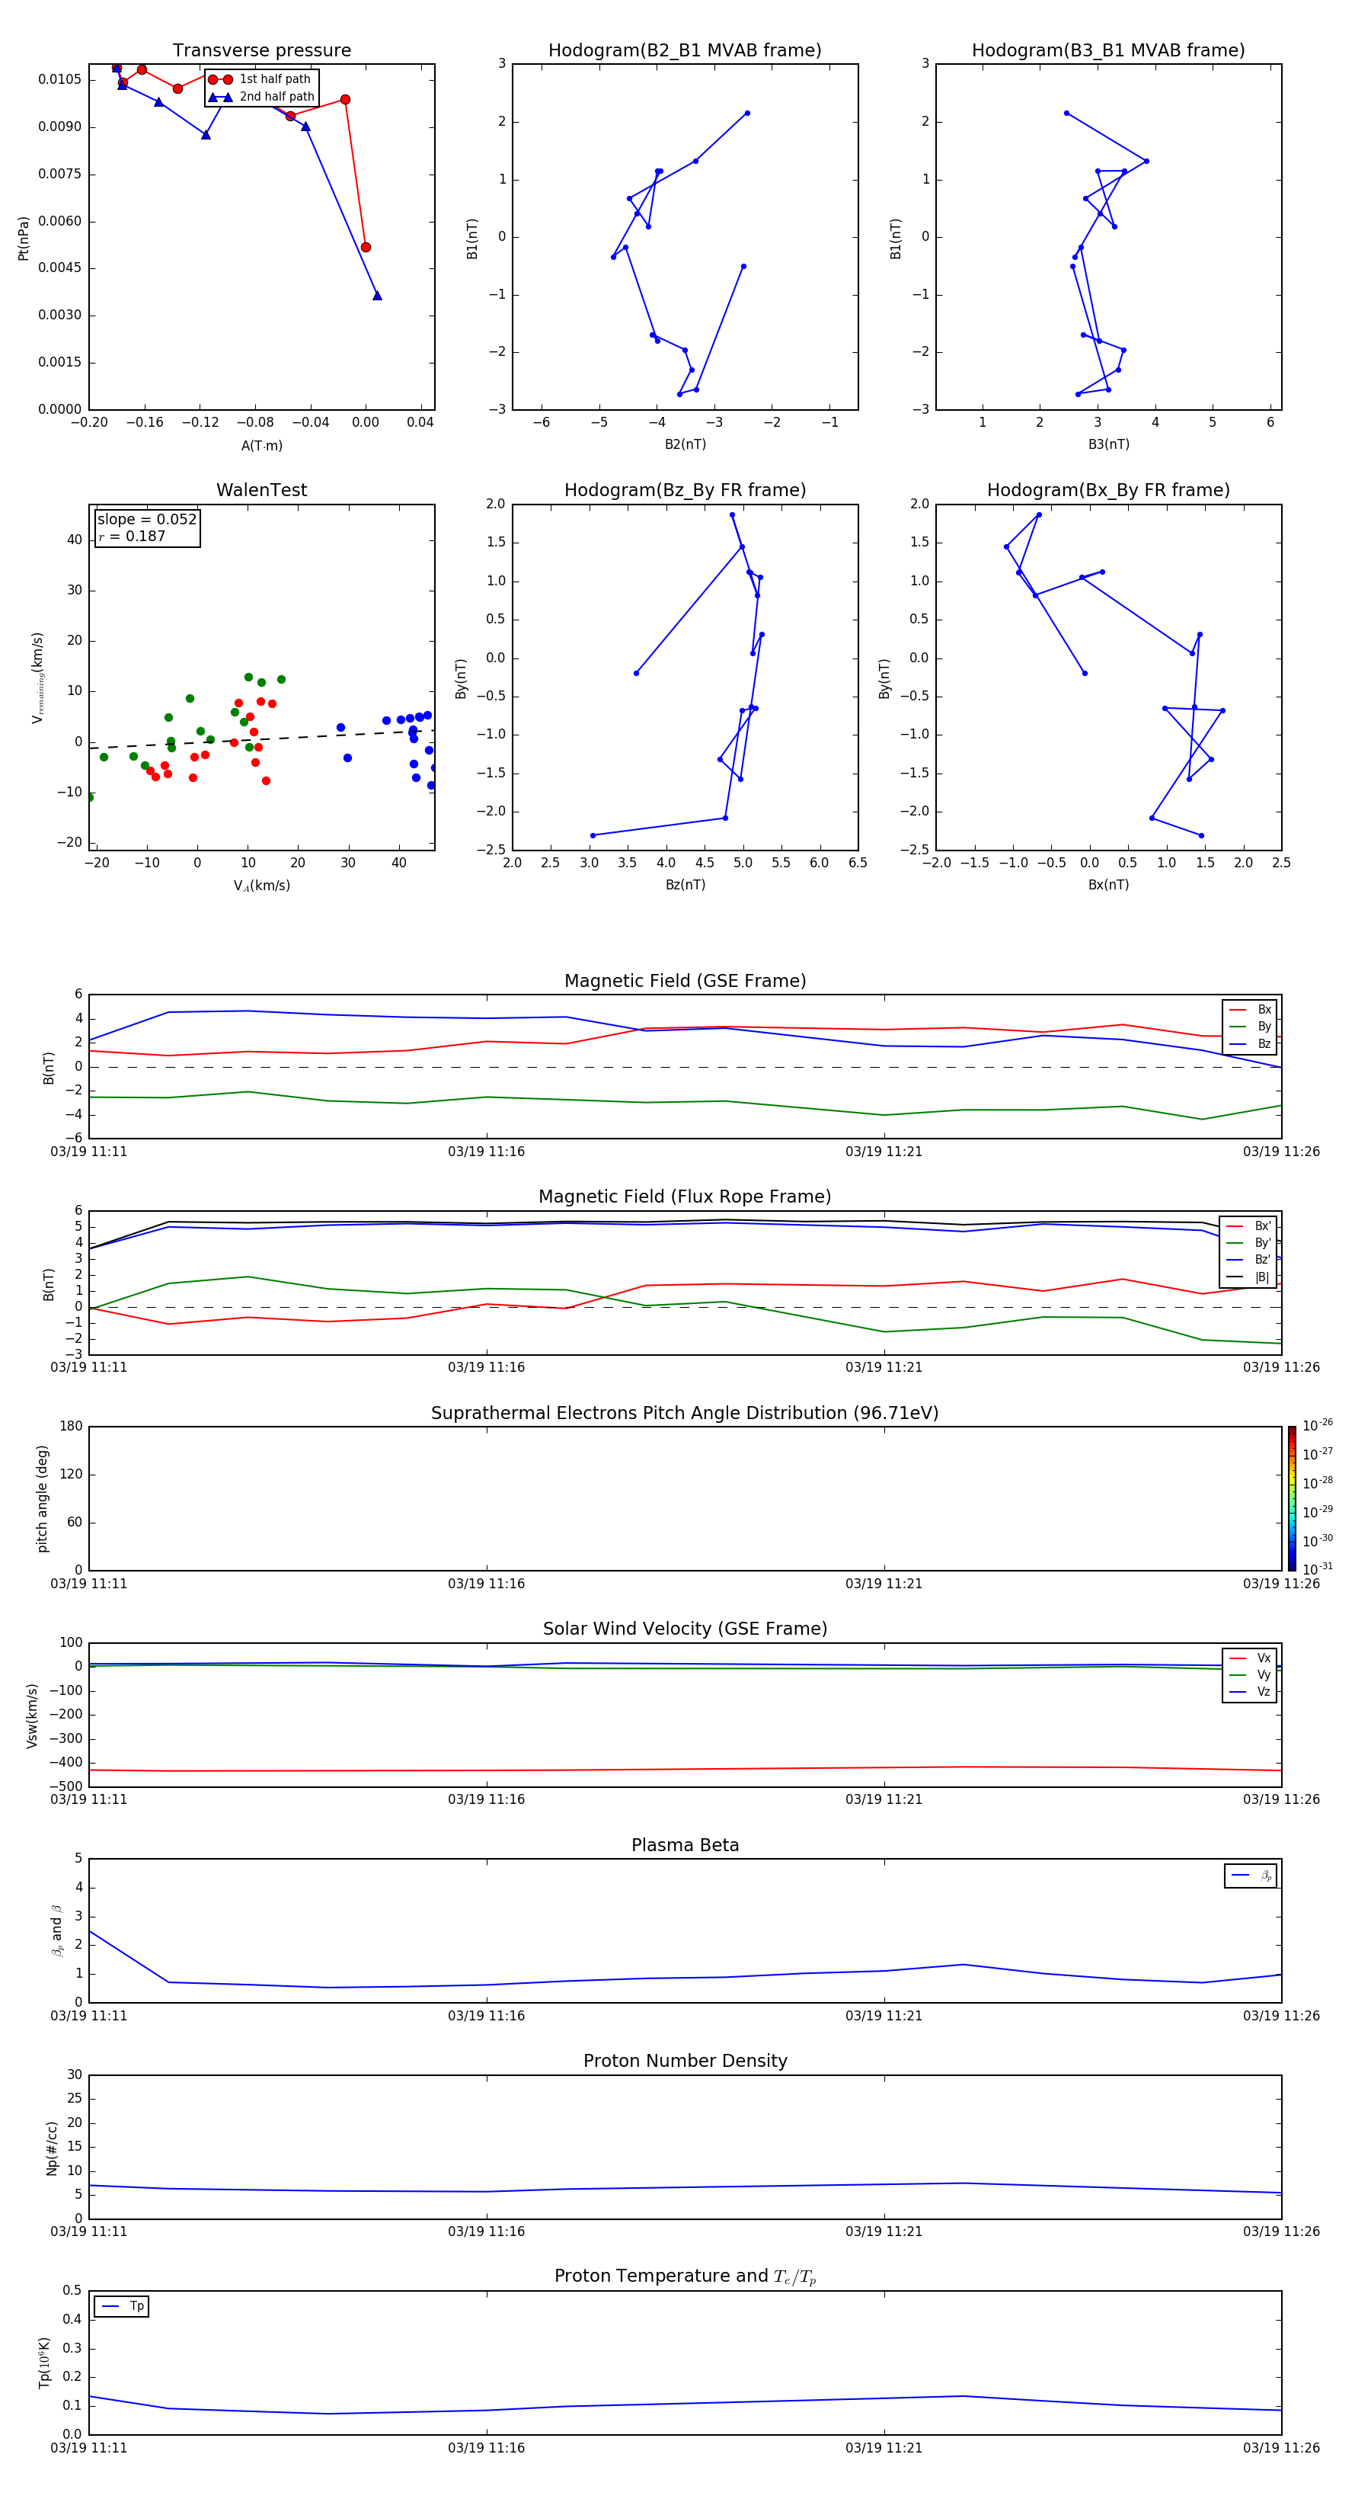The height and width of the screenshot is (2515, 1371).
Task: Click the '2nd half path' legend entry
Action: (x=263, y=97)
